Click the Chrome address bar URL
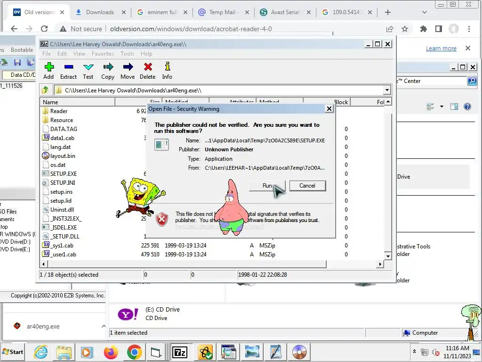Viewport: 482px width, 362px height. click(x=191, y=29)
